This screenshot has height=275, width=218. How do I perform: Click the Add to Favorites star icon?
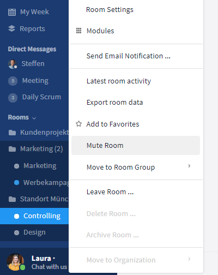tap(78, 124)
